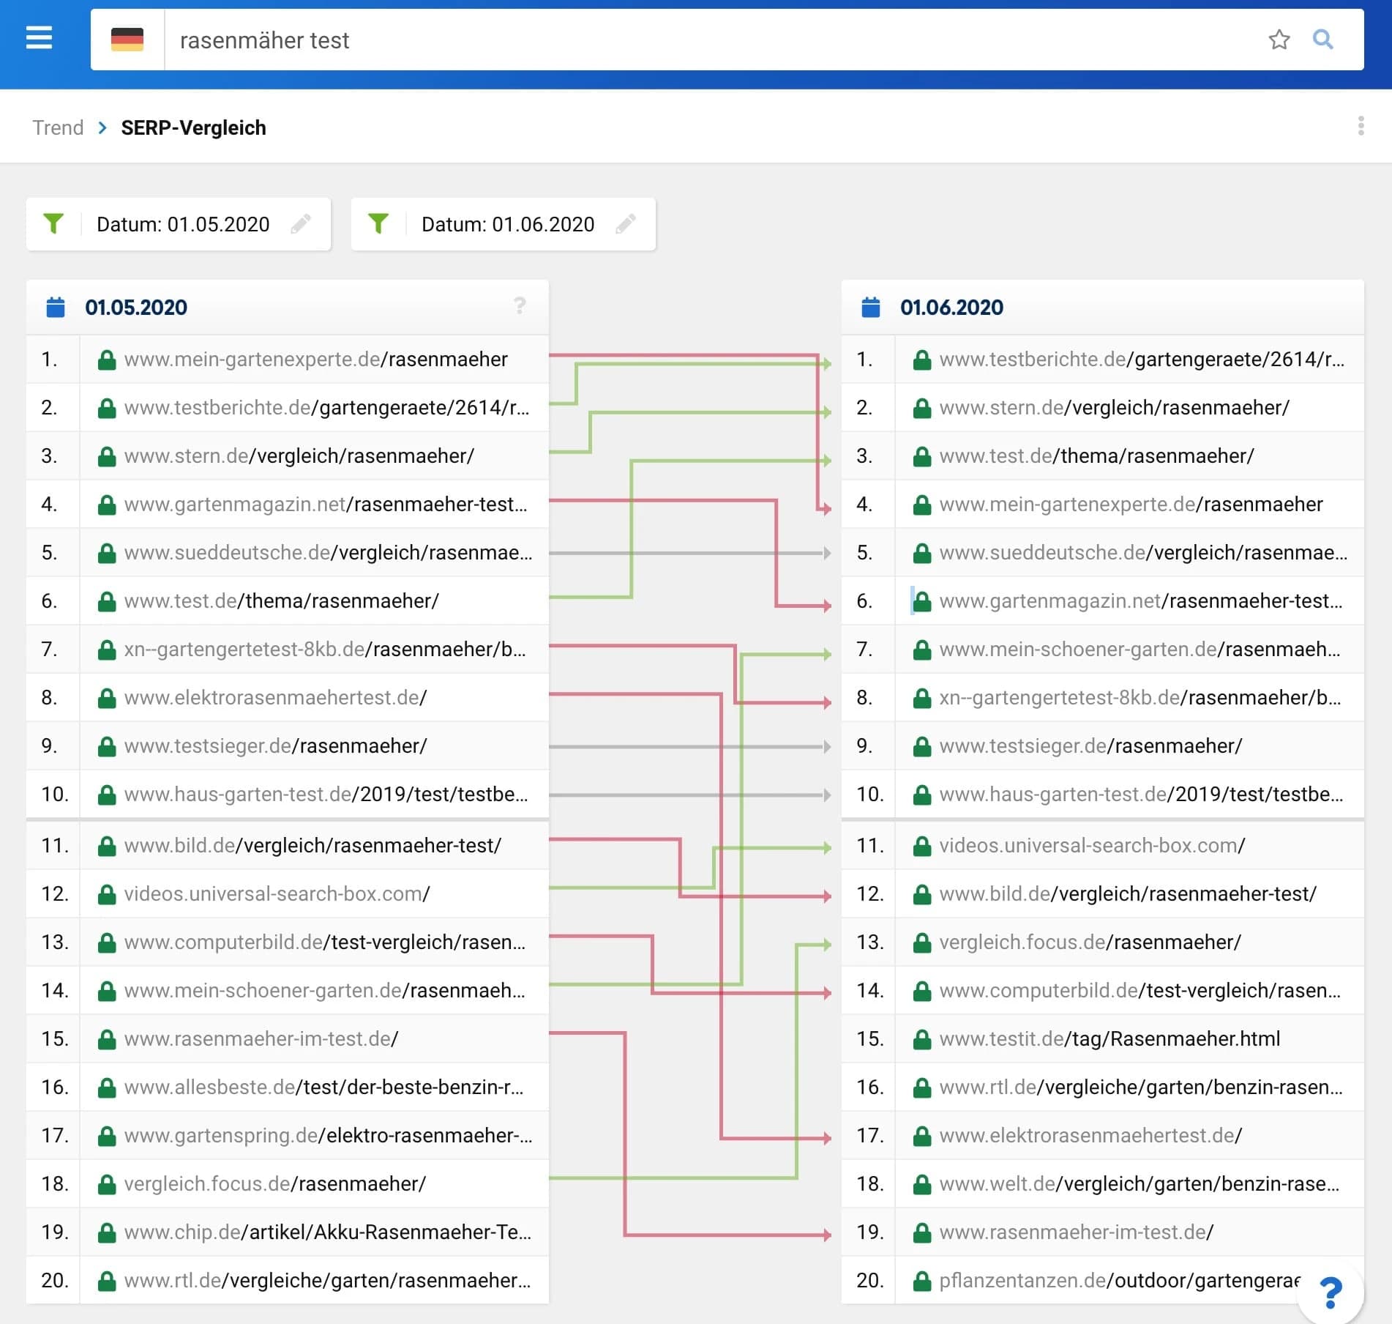
Task: Click the German flag country selector
Action: [128, 40]
